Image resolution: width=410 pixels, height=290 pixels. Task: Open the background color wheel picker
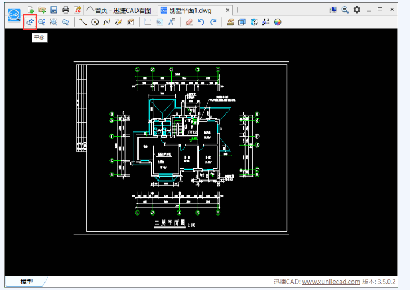tap(278, 22)
